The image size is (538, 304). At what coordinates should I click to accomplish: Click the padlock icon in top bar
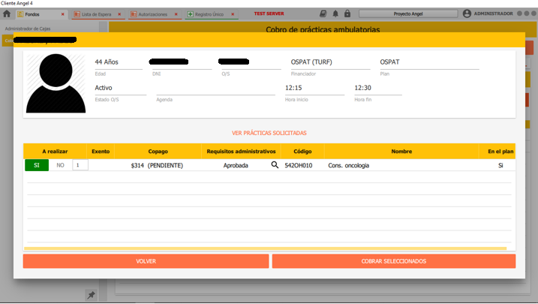pos(347,14)
